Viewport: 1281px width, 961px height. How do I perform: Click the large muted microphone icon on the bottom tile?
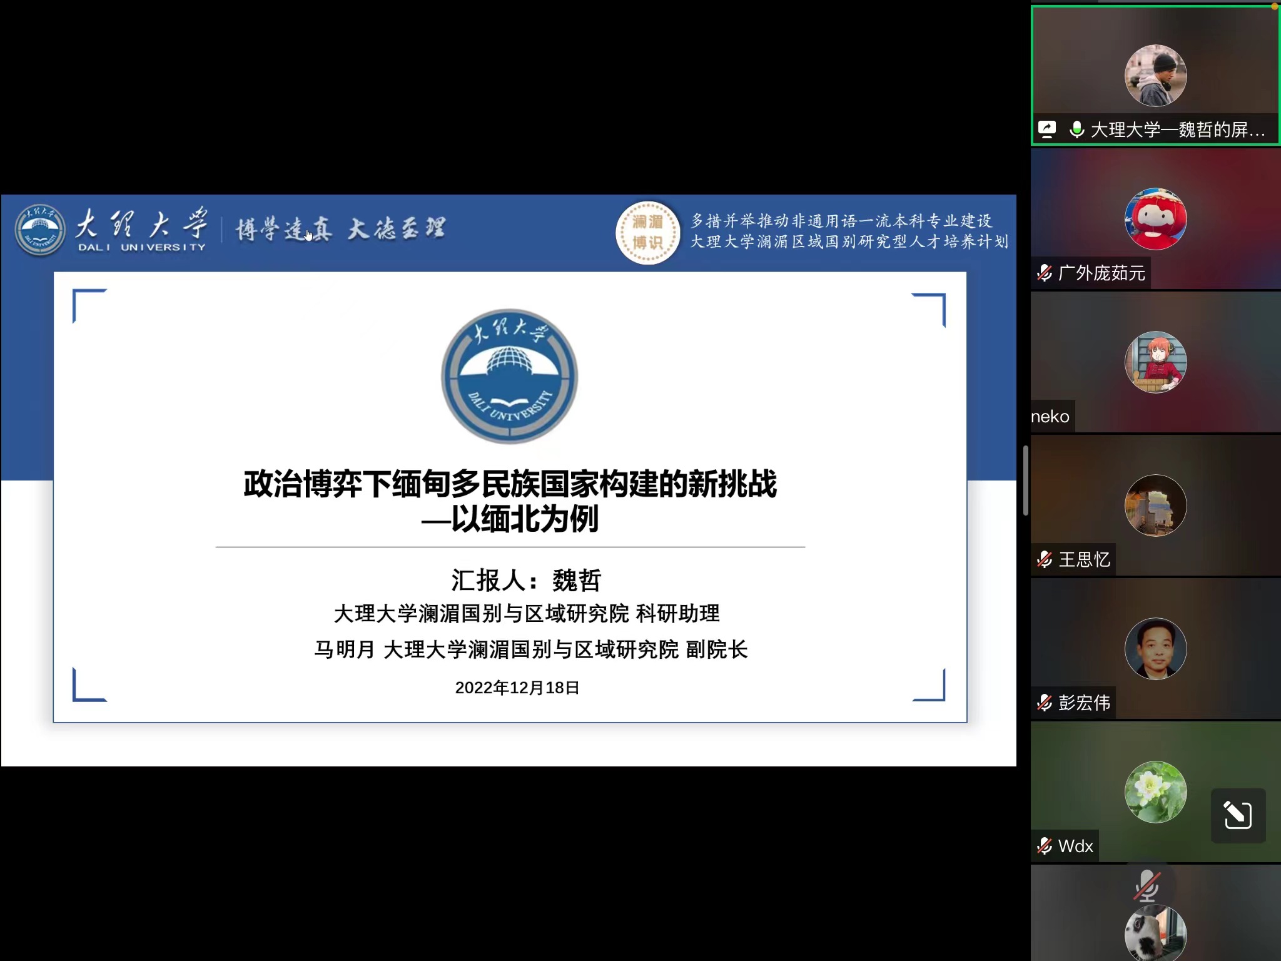click(1147, 885)
